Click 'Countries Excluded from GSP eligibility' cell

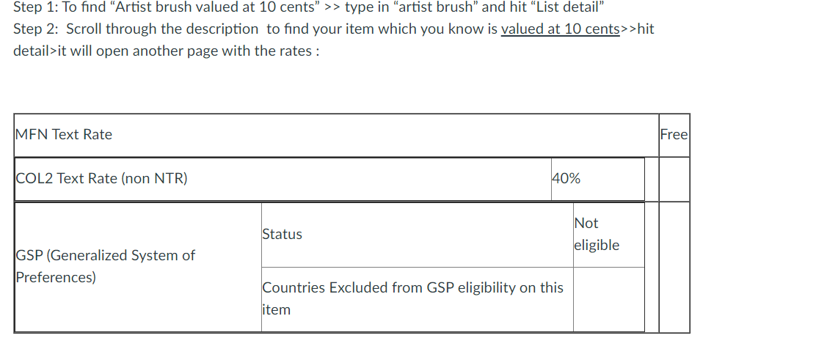(x=418, y=299)
